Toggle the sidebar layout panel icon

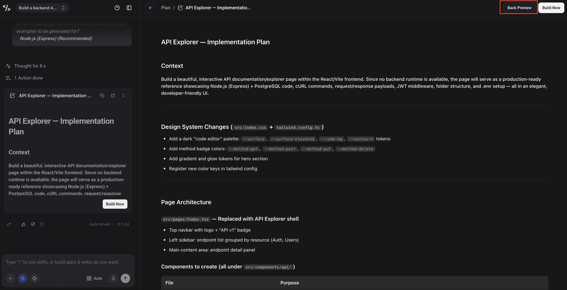click(x=129, y=8)
